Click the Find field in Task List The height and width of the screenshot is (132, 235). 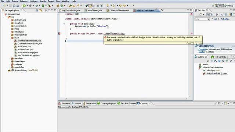(x=202, y=19)
